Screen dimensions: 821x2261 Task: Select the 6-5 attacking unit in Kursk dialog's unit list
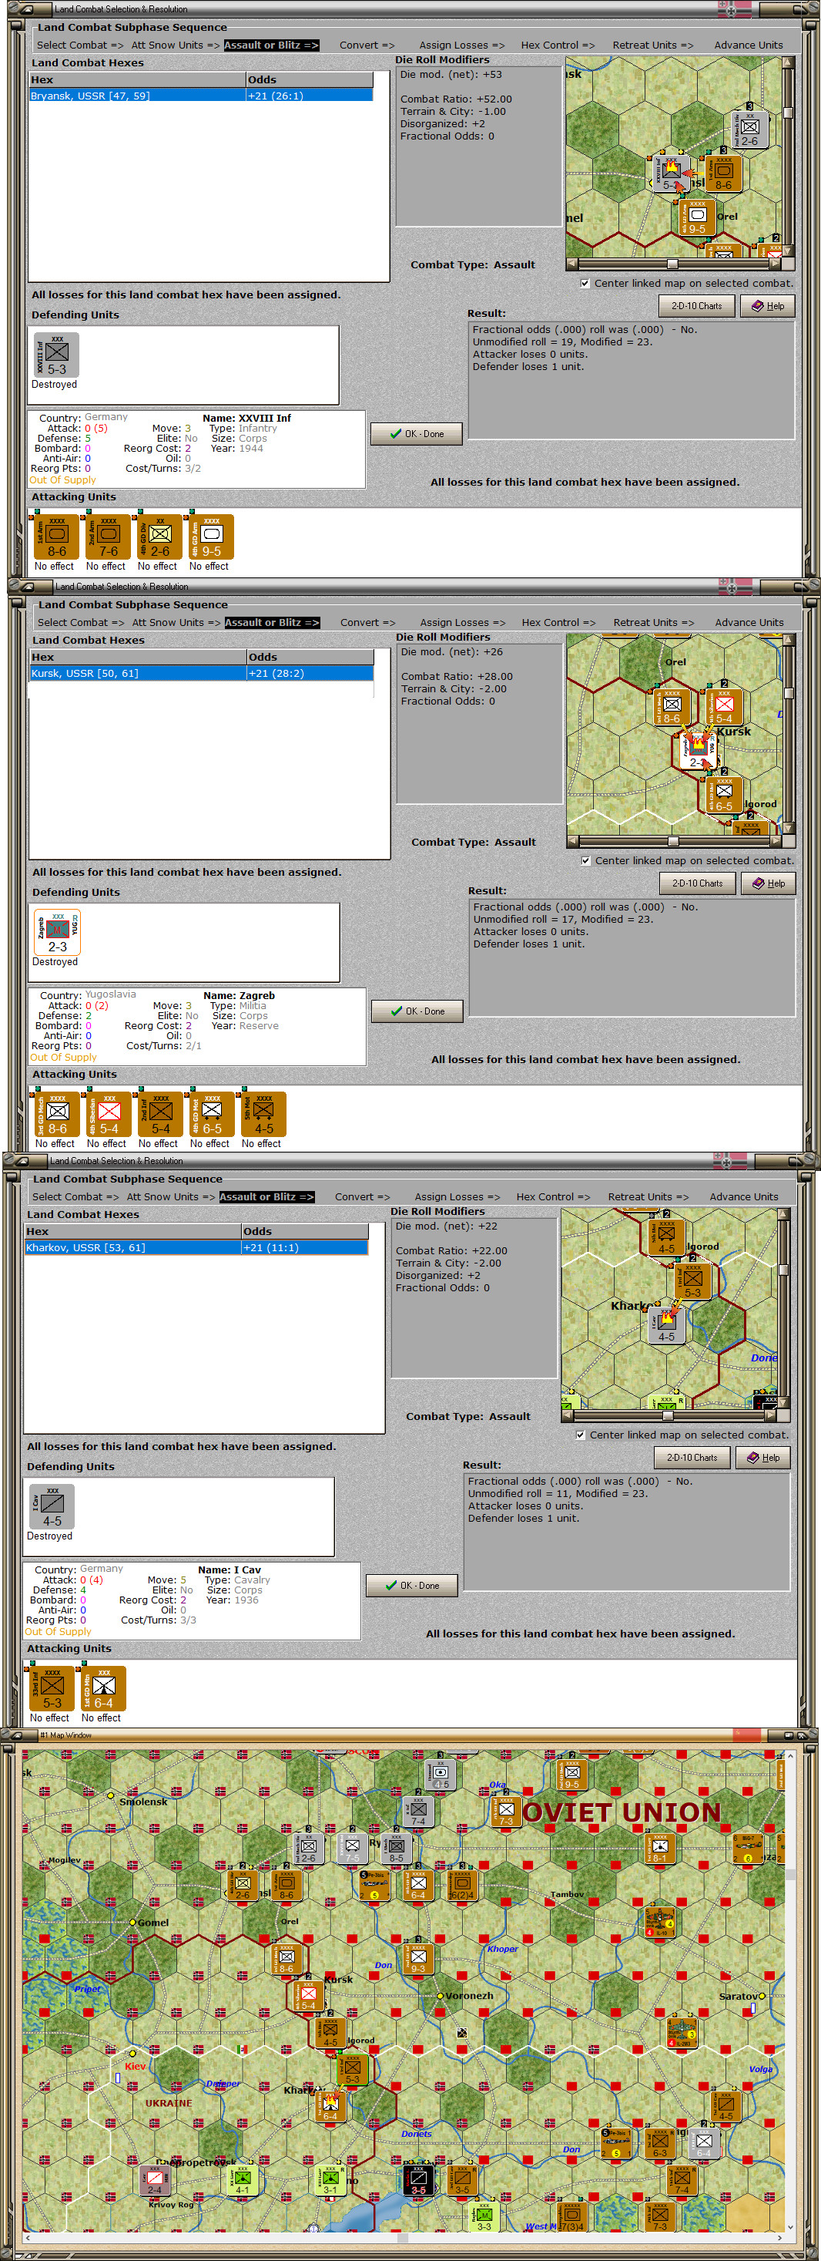pyautogui.click(x=213, y=1115)
